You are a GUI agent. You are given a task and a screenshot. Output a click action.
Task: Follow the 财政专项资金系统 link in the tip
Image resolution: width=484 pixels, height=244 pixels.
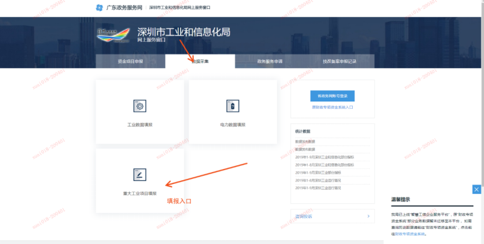pos(410,234)
